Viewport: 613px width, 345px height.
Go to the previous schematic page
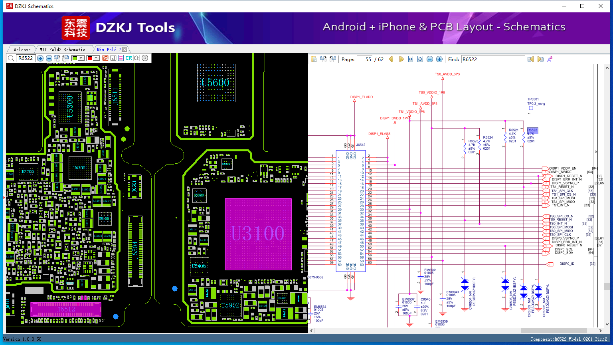pyautogui.click(x=391, y=59)
